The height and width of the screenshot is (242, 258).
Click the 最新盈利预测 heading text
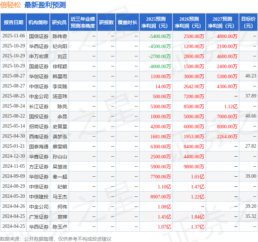point(45,5)
